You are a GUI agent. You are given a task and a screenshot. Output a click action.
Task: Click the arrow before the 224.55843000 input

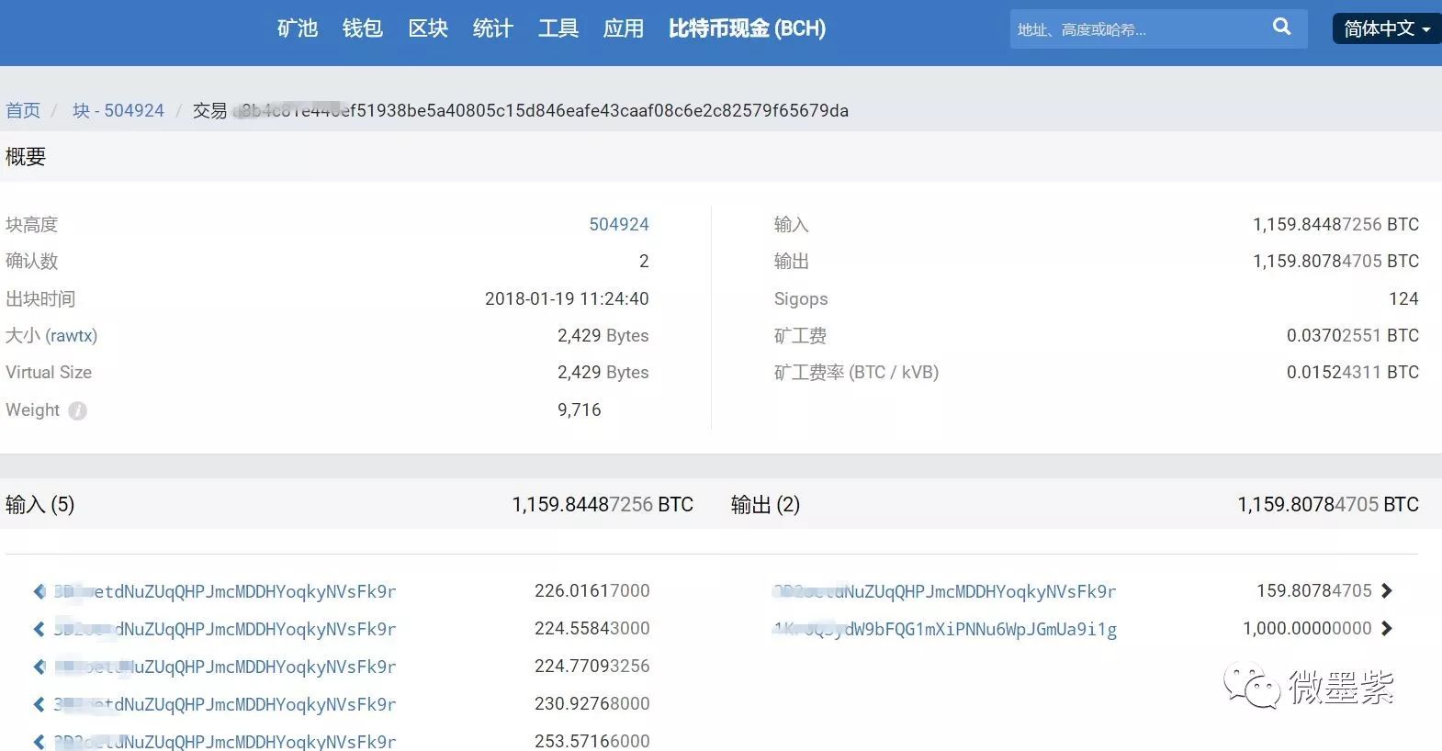[39, 629]
